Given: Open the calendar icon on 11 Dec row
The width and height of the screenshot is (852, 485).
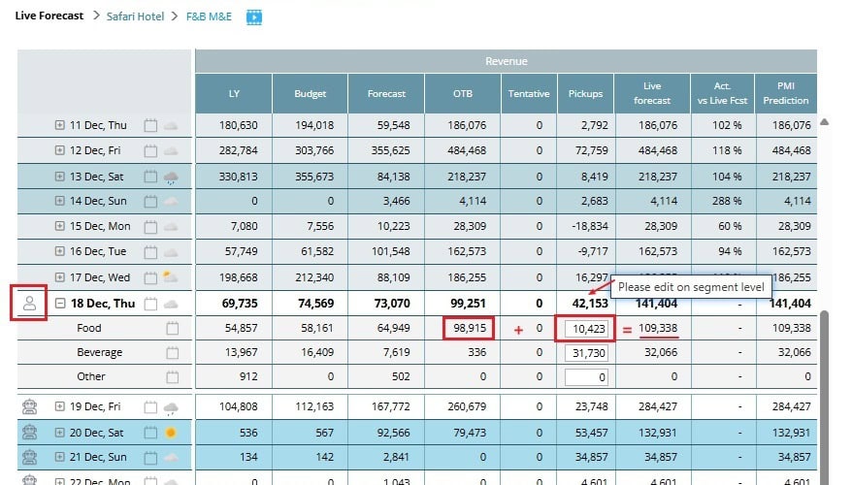Looking at the screenshot, I should pyautogui.click(x=150, y=125).
